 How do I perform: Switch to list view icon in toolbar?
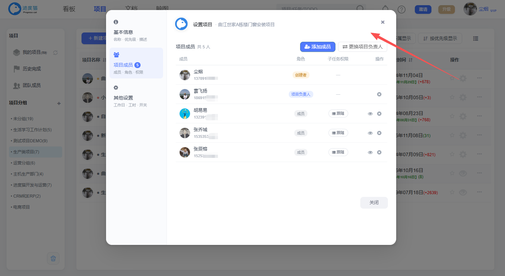pyautogui.click(x=476, y=38)
